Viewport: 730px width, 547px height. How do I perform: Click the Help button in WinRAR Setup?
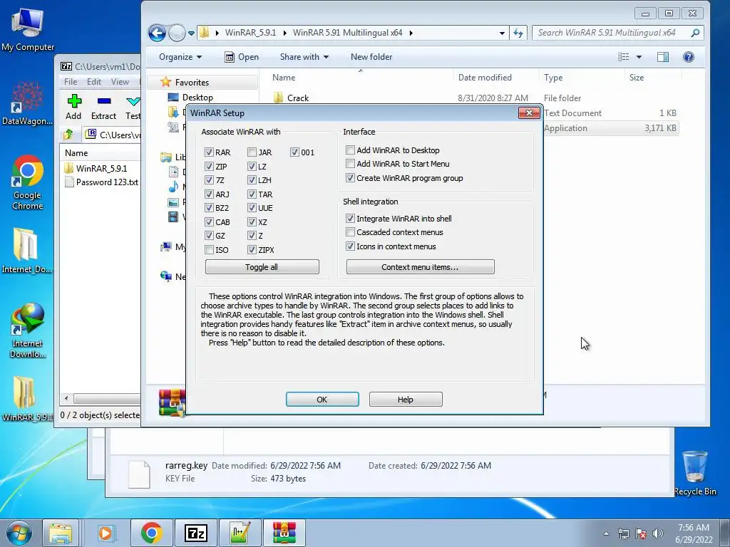[406, 399]
